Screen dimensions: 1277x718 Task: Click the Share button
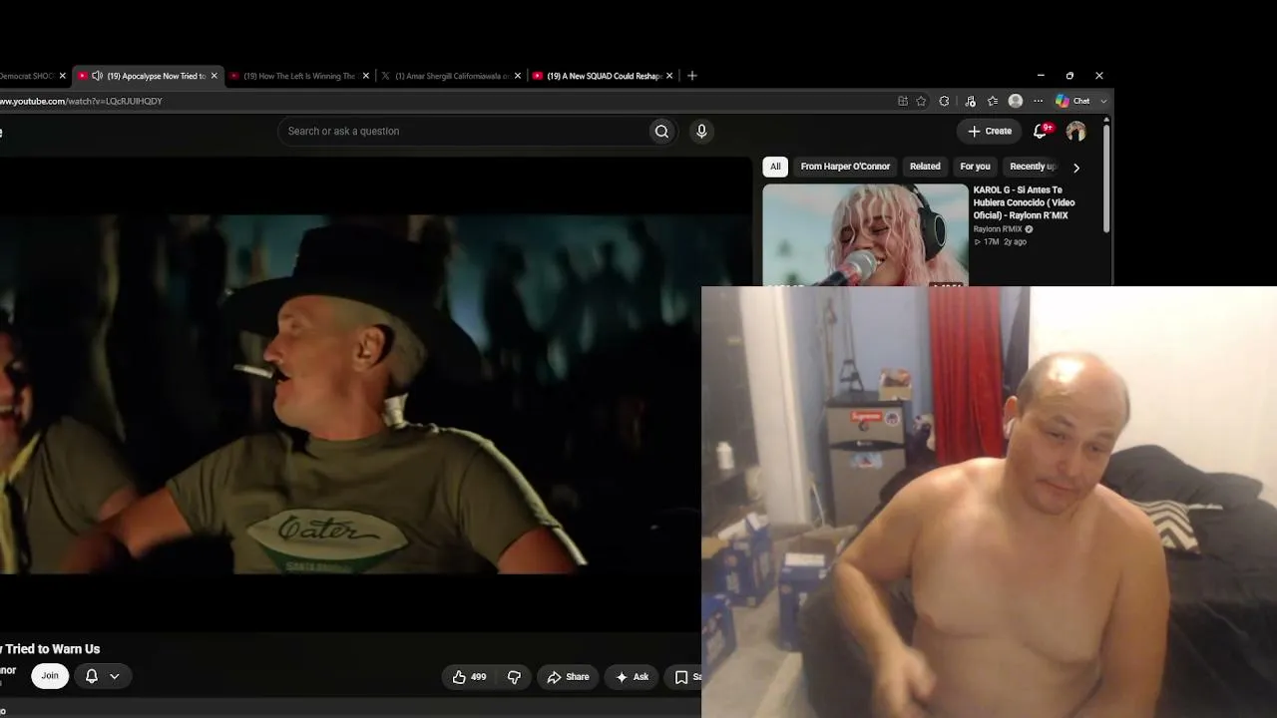tap(568, 677)
